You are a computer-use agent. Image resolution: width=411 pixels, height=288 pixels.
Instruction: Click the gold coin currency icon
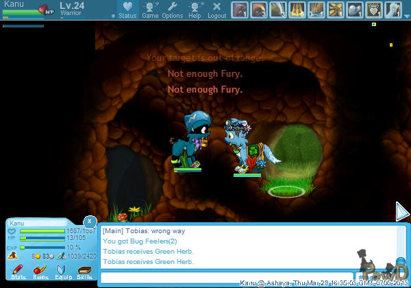pos(38,256)
